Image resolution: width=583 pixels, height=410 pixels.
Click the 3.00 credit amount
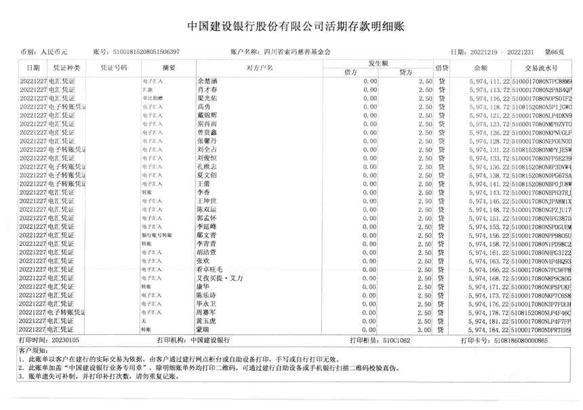click(x=424, y=329)
